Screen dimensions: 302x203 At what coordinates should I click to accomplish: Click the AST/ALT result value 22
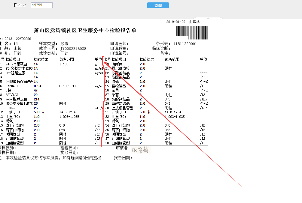point(36,95)
